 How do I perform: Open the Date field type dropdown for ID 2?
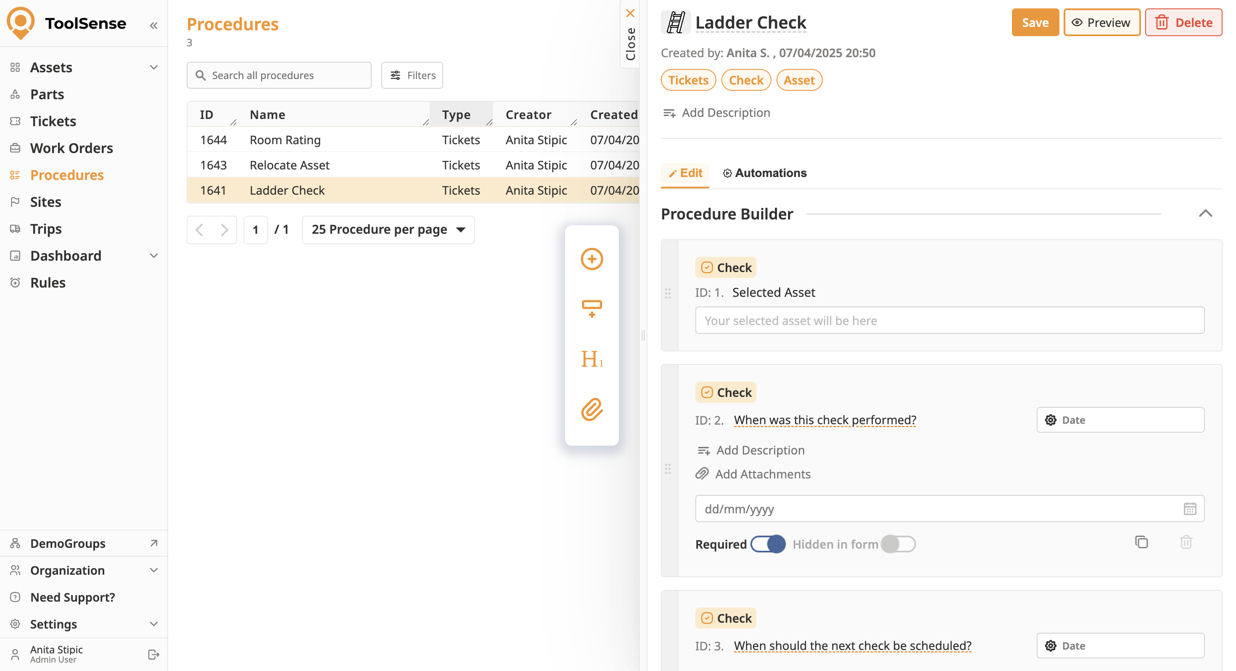1120,420
